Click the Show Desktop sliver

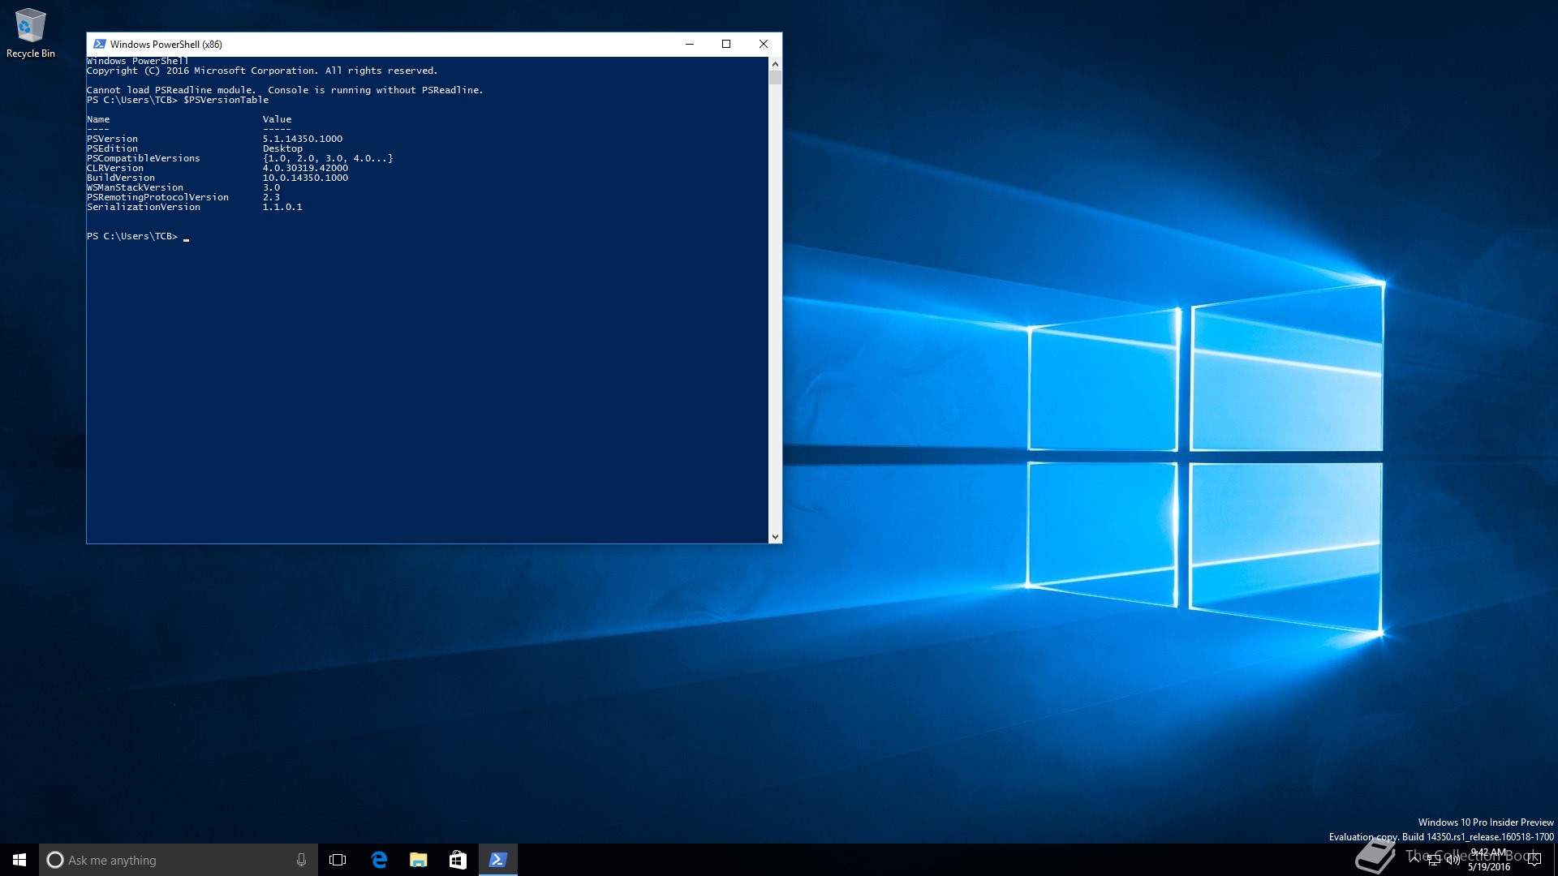click(1555, 860)
